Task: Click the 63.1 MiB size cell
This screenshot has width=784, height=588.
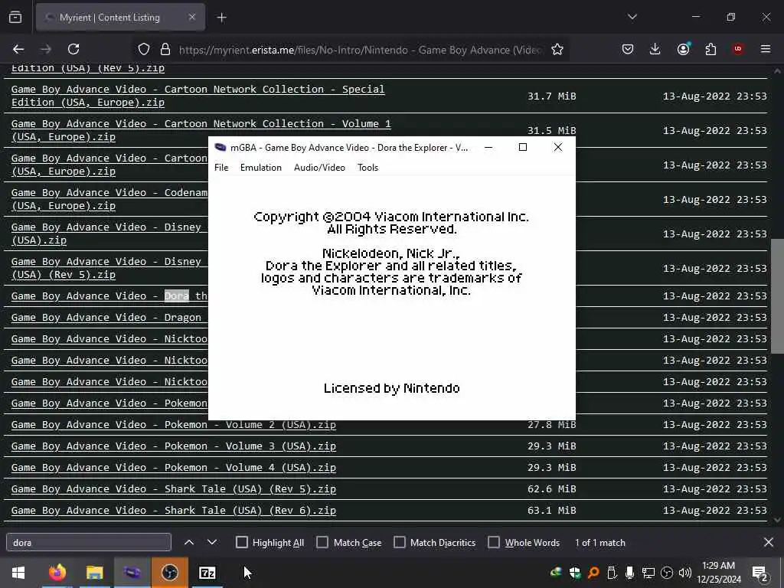Action: 551,511
